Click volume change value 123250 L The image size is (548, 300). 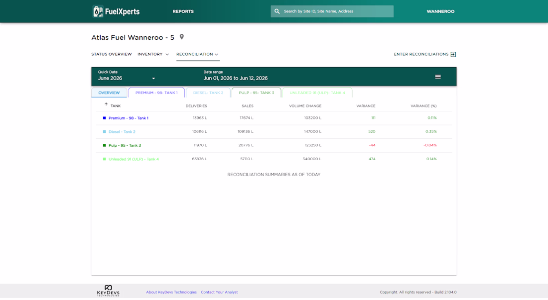click(x=313, y=145)
